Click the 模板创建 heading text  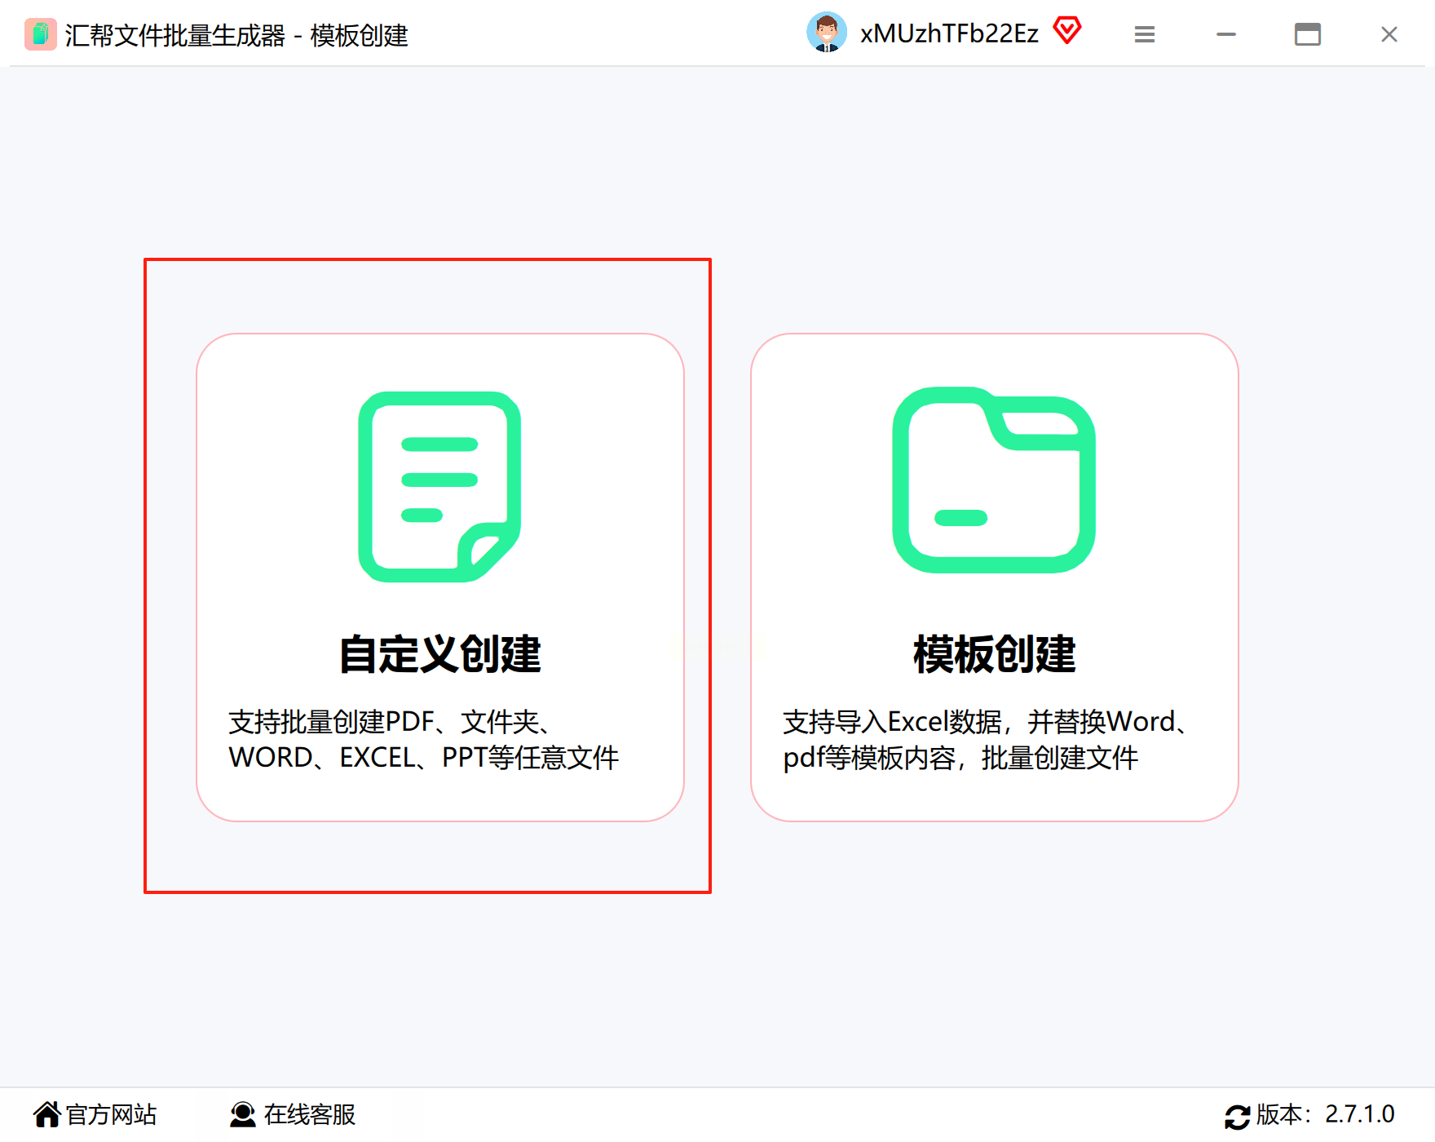[x=995, y=654]
